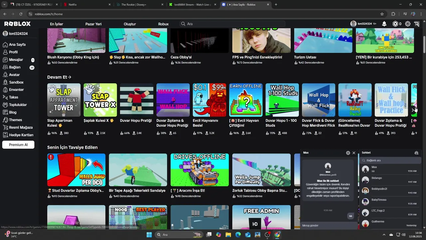Screen dimensions: 426x240
Task: Open a new browser tab
Action: click(x=276, y=5)
